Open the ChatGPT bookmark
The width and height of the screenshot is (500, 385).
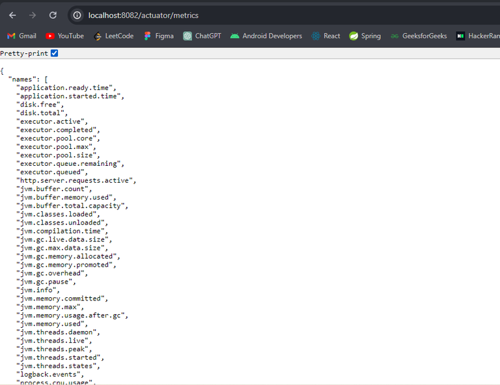point(202,36)
